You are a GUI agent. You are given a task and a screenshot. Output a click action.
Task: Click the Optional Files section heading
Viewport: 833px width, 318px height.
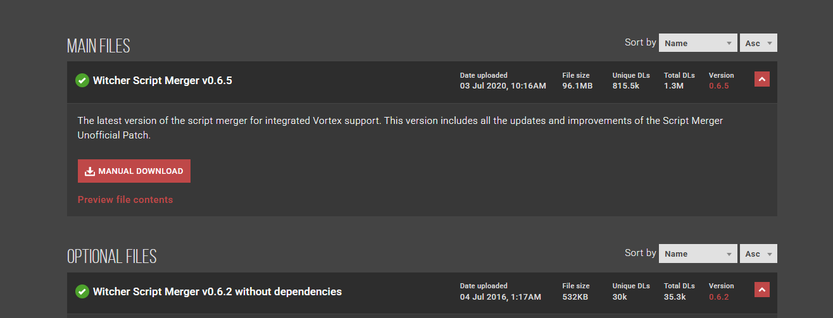[x=111, y=257]
